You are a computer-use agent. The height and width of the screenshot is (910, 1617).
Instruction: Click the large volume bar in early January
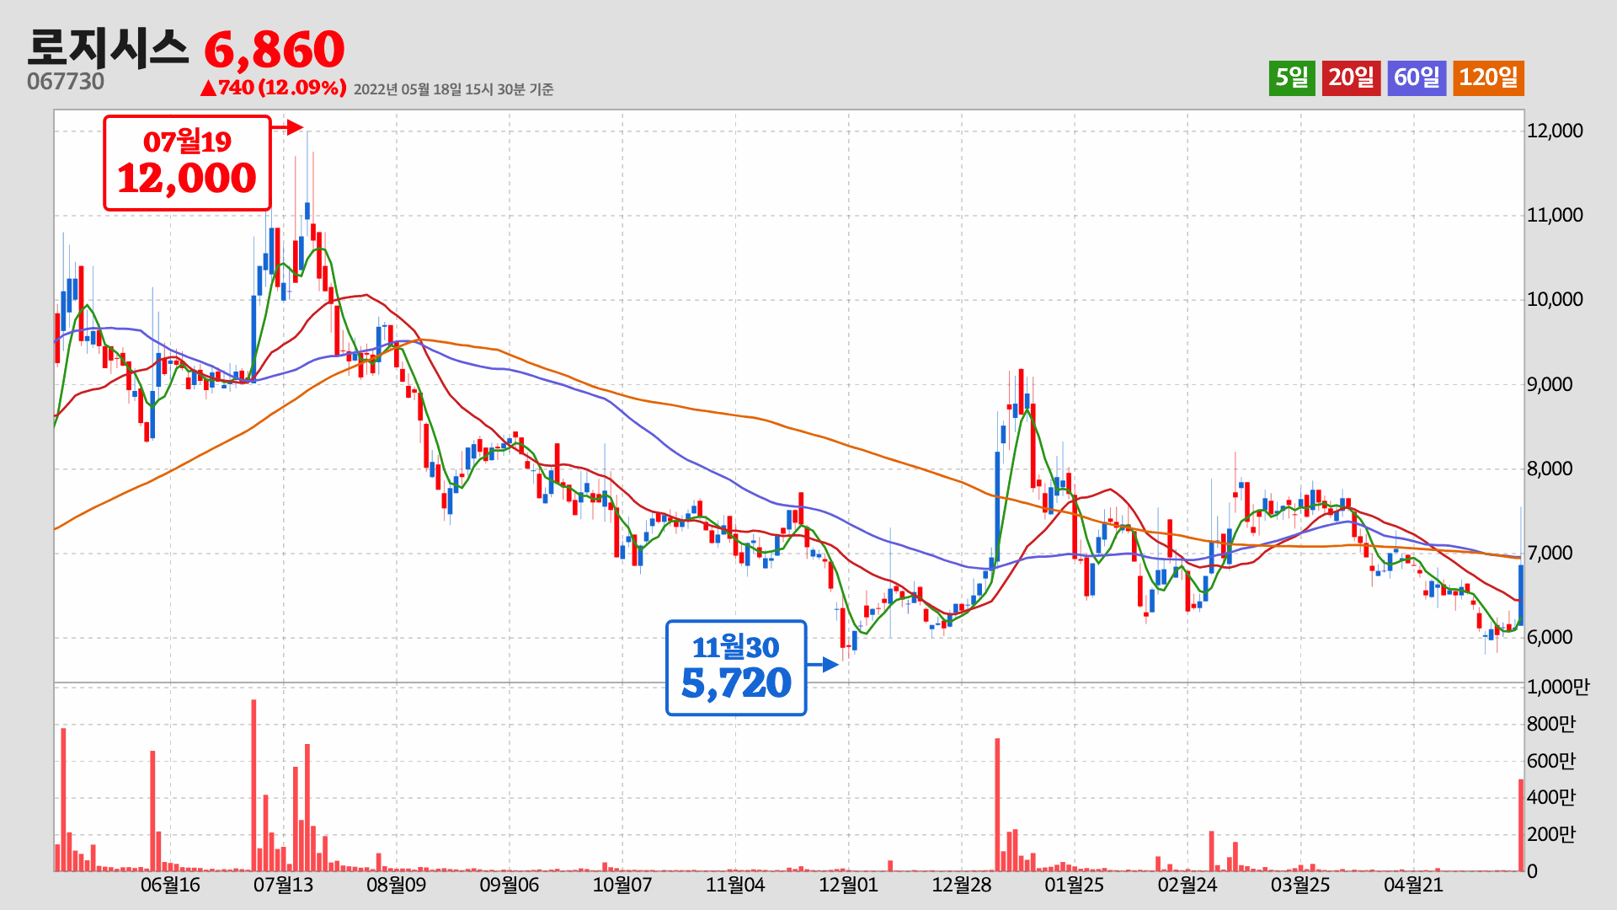[997, 805]
